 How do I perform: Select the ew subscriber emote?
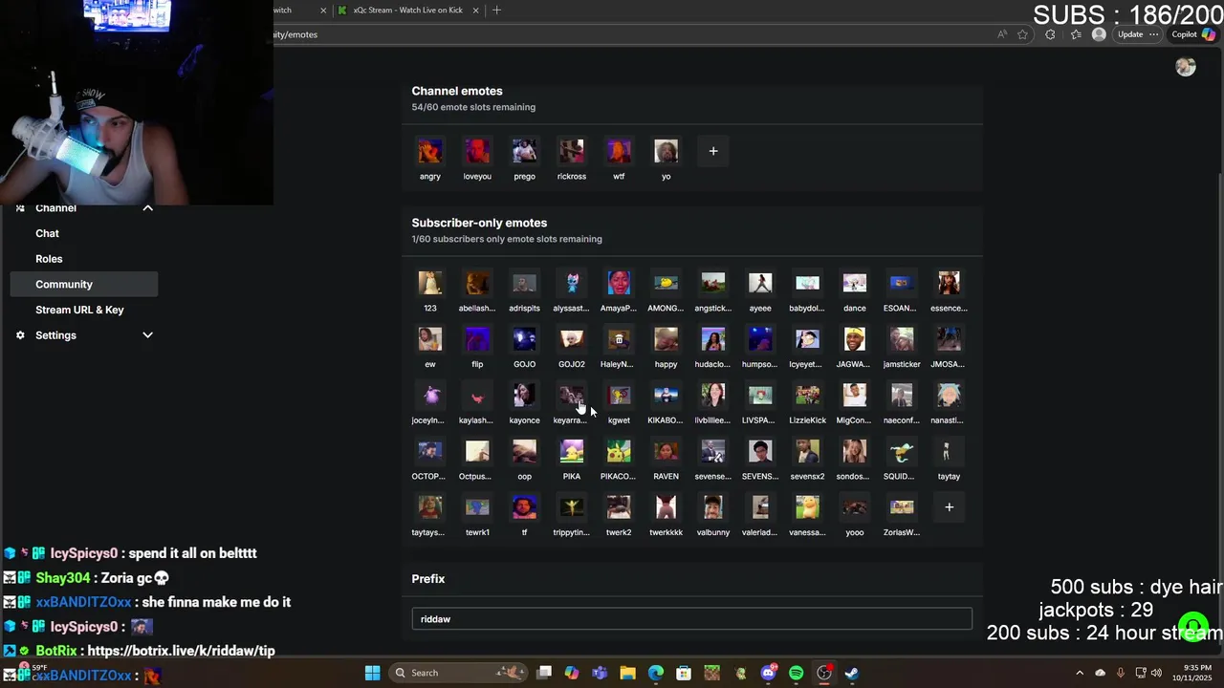tap(430, 339)
